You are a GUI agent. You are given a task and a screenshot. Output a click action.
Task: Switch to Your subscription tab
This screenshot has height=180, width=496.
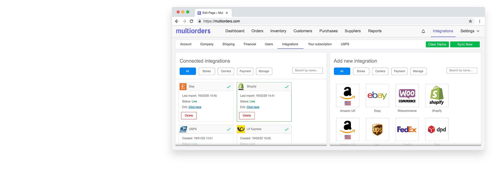pos(320,44)
